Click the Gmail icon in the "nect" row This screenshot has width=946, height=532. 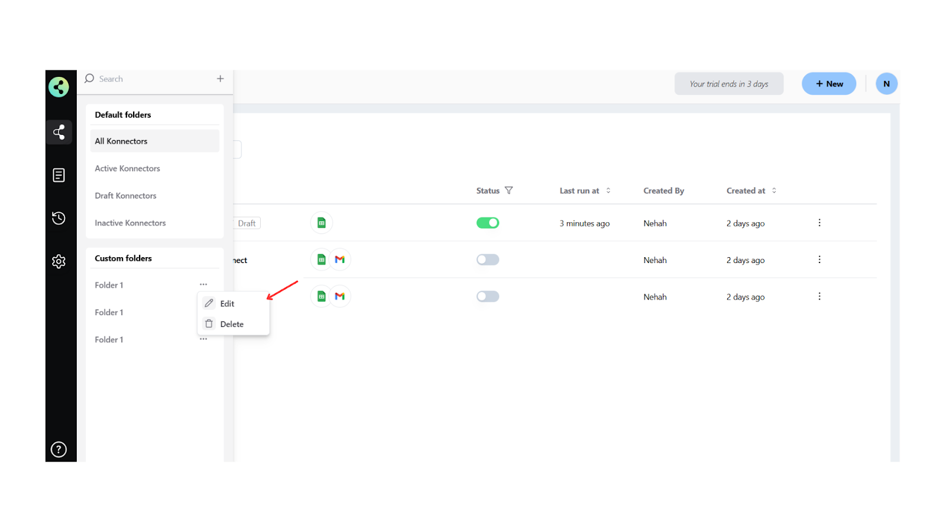[x=340, y=259]
